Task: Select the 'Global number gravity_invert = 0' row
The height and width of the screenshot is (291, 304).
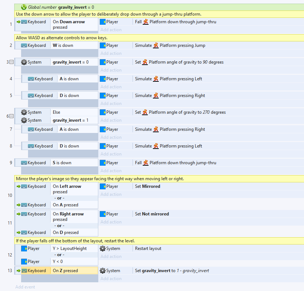Action: 159,7
